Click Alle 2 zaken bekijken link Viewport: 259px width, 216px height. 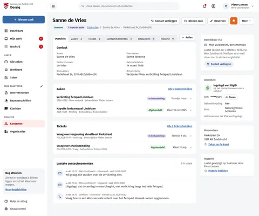(x=180, y=89)
